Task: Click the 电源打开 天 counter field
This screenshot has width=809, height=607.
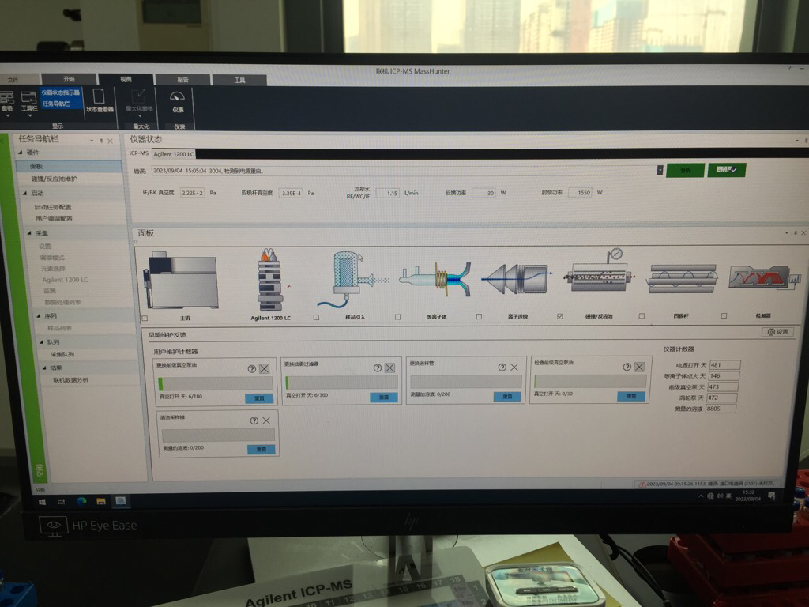Action: [x=724, y=364]
